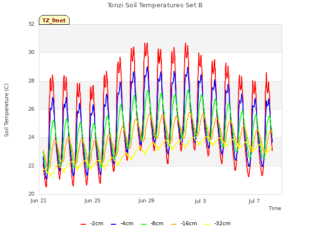
Task: Click the -16cm legend label
Action: click(189, 223)
